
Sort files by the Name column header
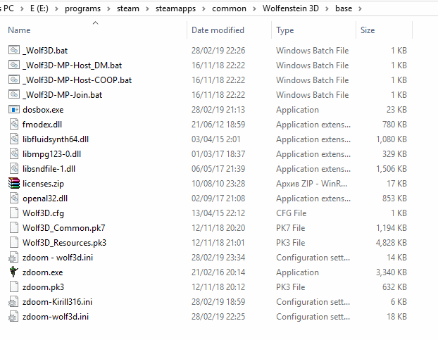coord(19,30)
